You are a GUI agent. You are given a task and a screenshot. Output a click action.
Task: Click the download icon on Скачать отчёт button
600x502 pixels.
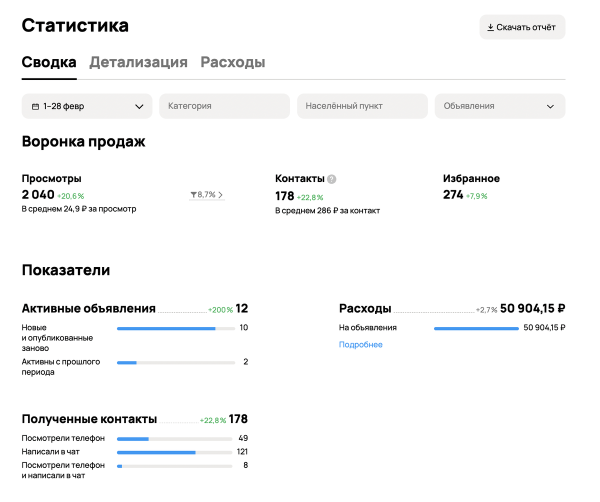click(x=490, y=27)
